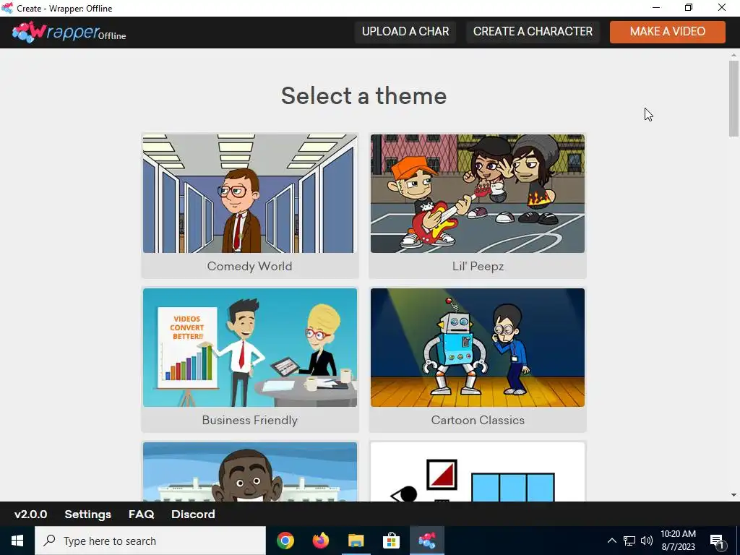Open Microsoft Store from the taskbar
Screen dimensions: 740x555
click(x=391, y=541)
